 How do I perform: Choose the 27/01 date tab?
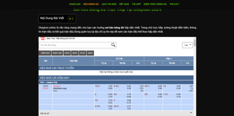82,53
